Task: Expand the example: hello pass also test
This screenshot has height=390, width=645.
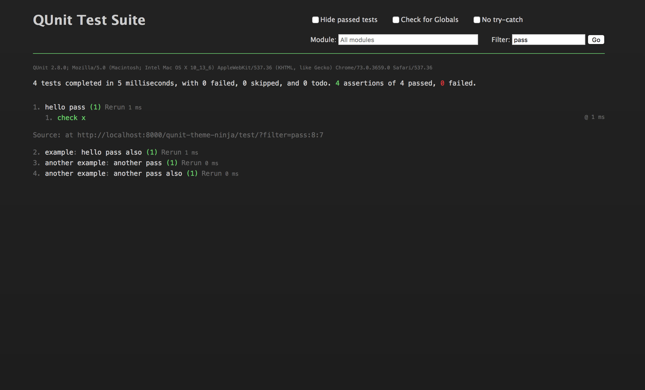Action: click(x=93, y=152)
